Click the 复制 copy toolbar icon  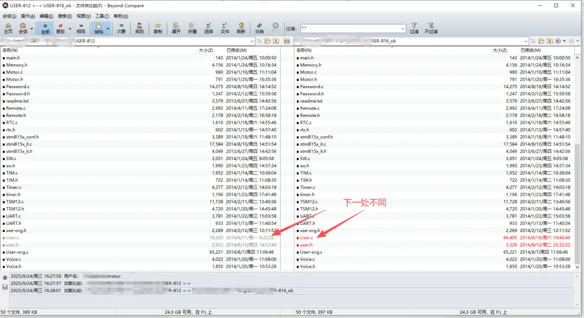pyautogui.click(x=158, y=28)
